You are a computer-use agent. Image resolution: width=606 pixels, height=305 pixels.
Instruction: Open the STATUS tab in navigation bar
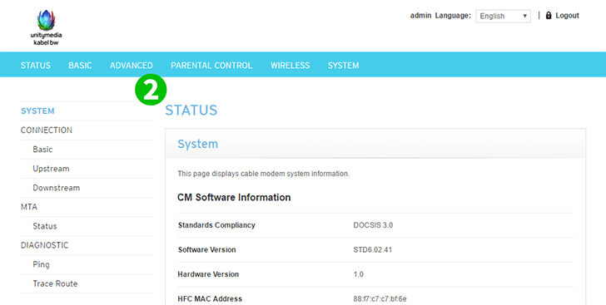point(36,66)
